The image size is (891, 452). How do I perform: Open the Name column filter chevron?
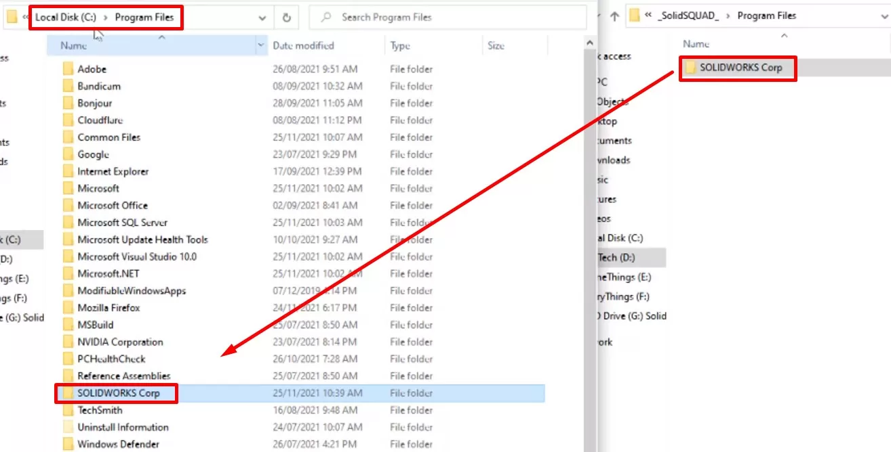tap(260, 45)
